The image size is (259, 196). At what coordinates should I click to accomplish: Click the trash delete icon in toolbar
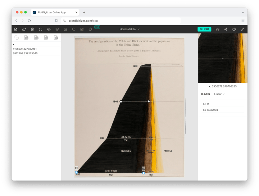tap(32, 29)
